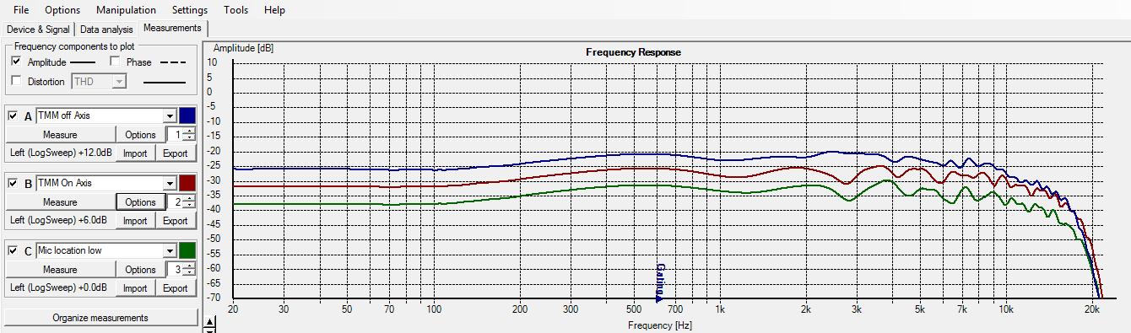Uncheck measurement A visibility checkbox
Viewport: 1131px width, 333px height.
coord(13,115)
